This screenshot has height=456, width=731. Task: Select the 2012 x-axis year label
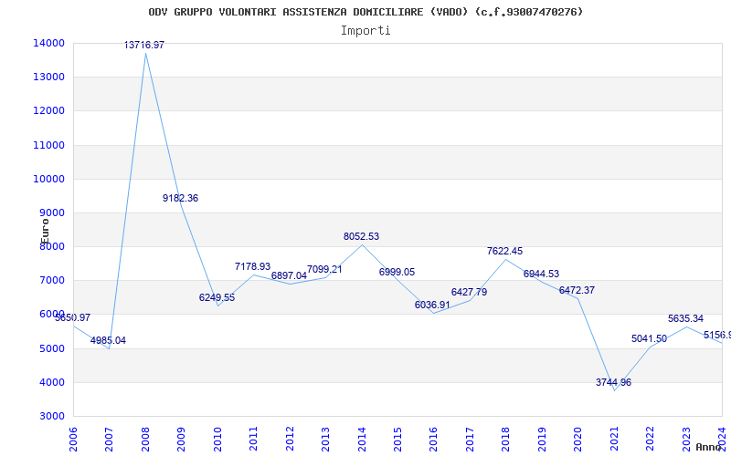[290, 440]
